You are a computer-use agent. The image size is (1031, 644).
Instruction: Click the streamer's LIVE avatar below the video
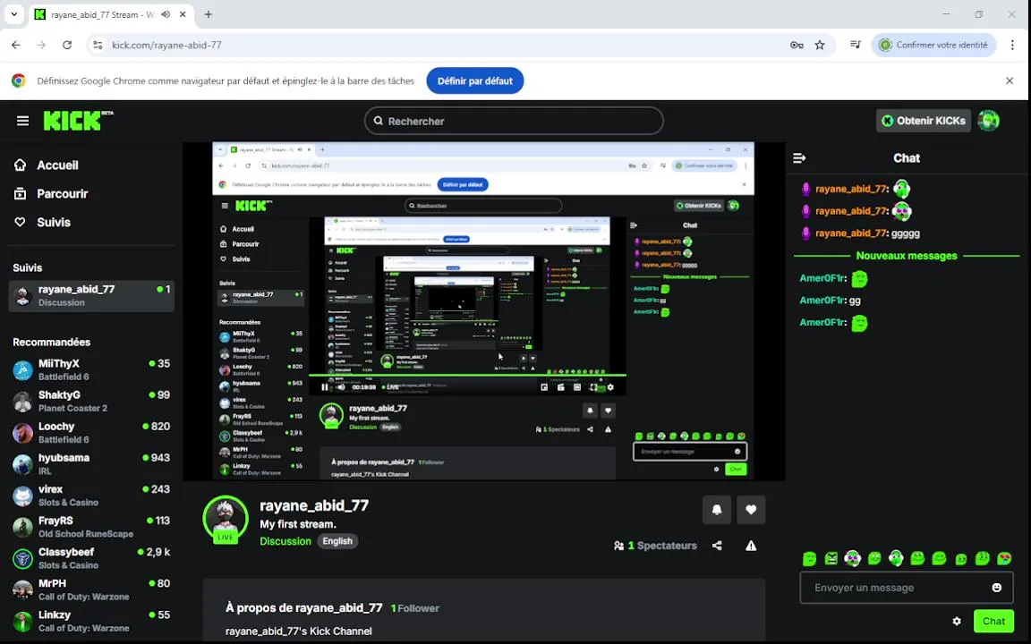point(226,519)
